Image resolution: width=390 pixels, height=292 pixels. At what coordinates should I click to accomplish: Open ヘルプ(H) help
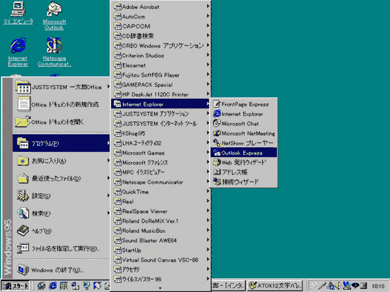[x=61, y=231]
